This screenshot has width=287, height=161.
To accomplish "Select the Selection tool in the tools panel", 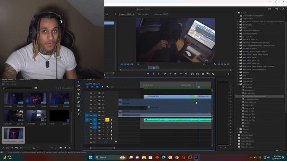I will coord(78,82).
